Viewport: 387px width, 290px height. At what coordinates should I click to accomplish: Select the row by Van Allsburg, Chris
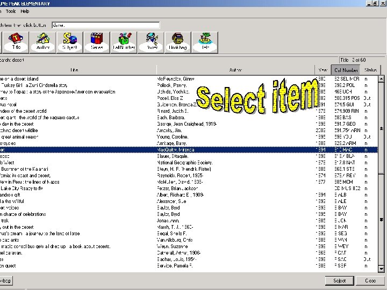click(x=189, y=240)
